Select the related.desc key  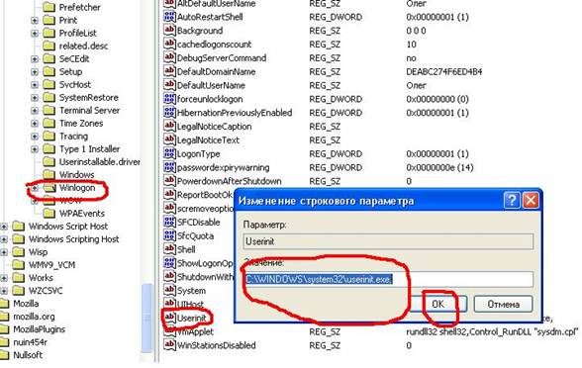[83, 46]
